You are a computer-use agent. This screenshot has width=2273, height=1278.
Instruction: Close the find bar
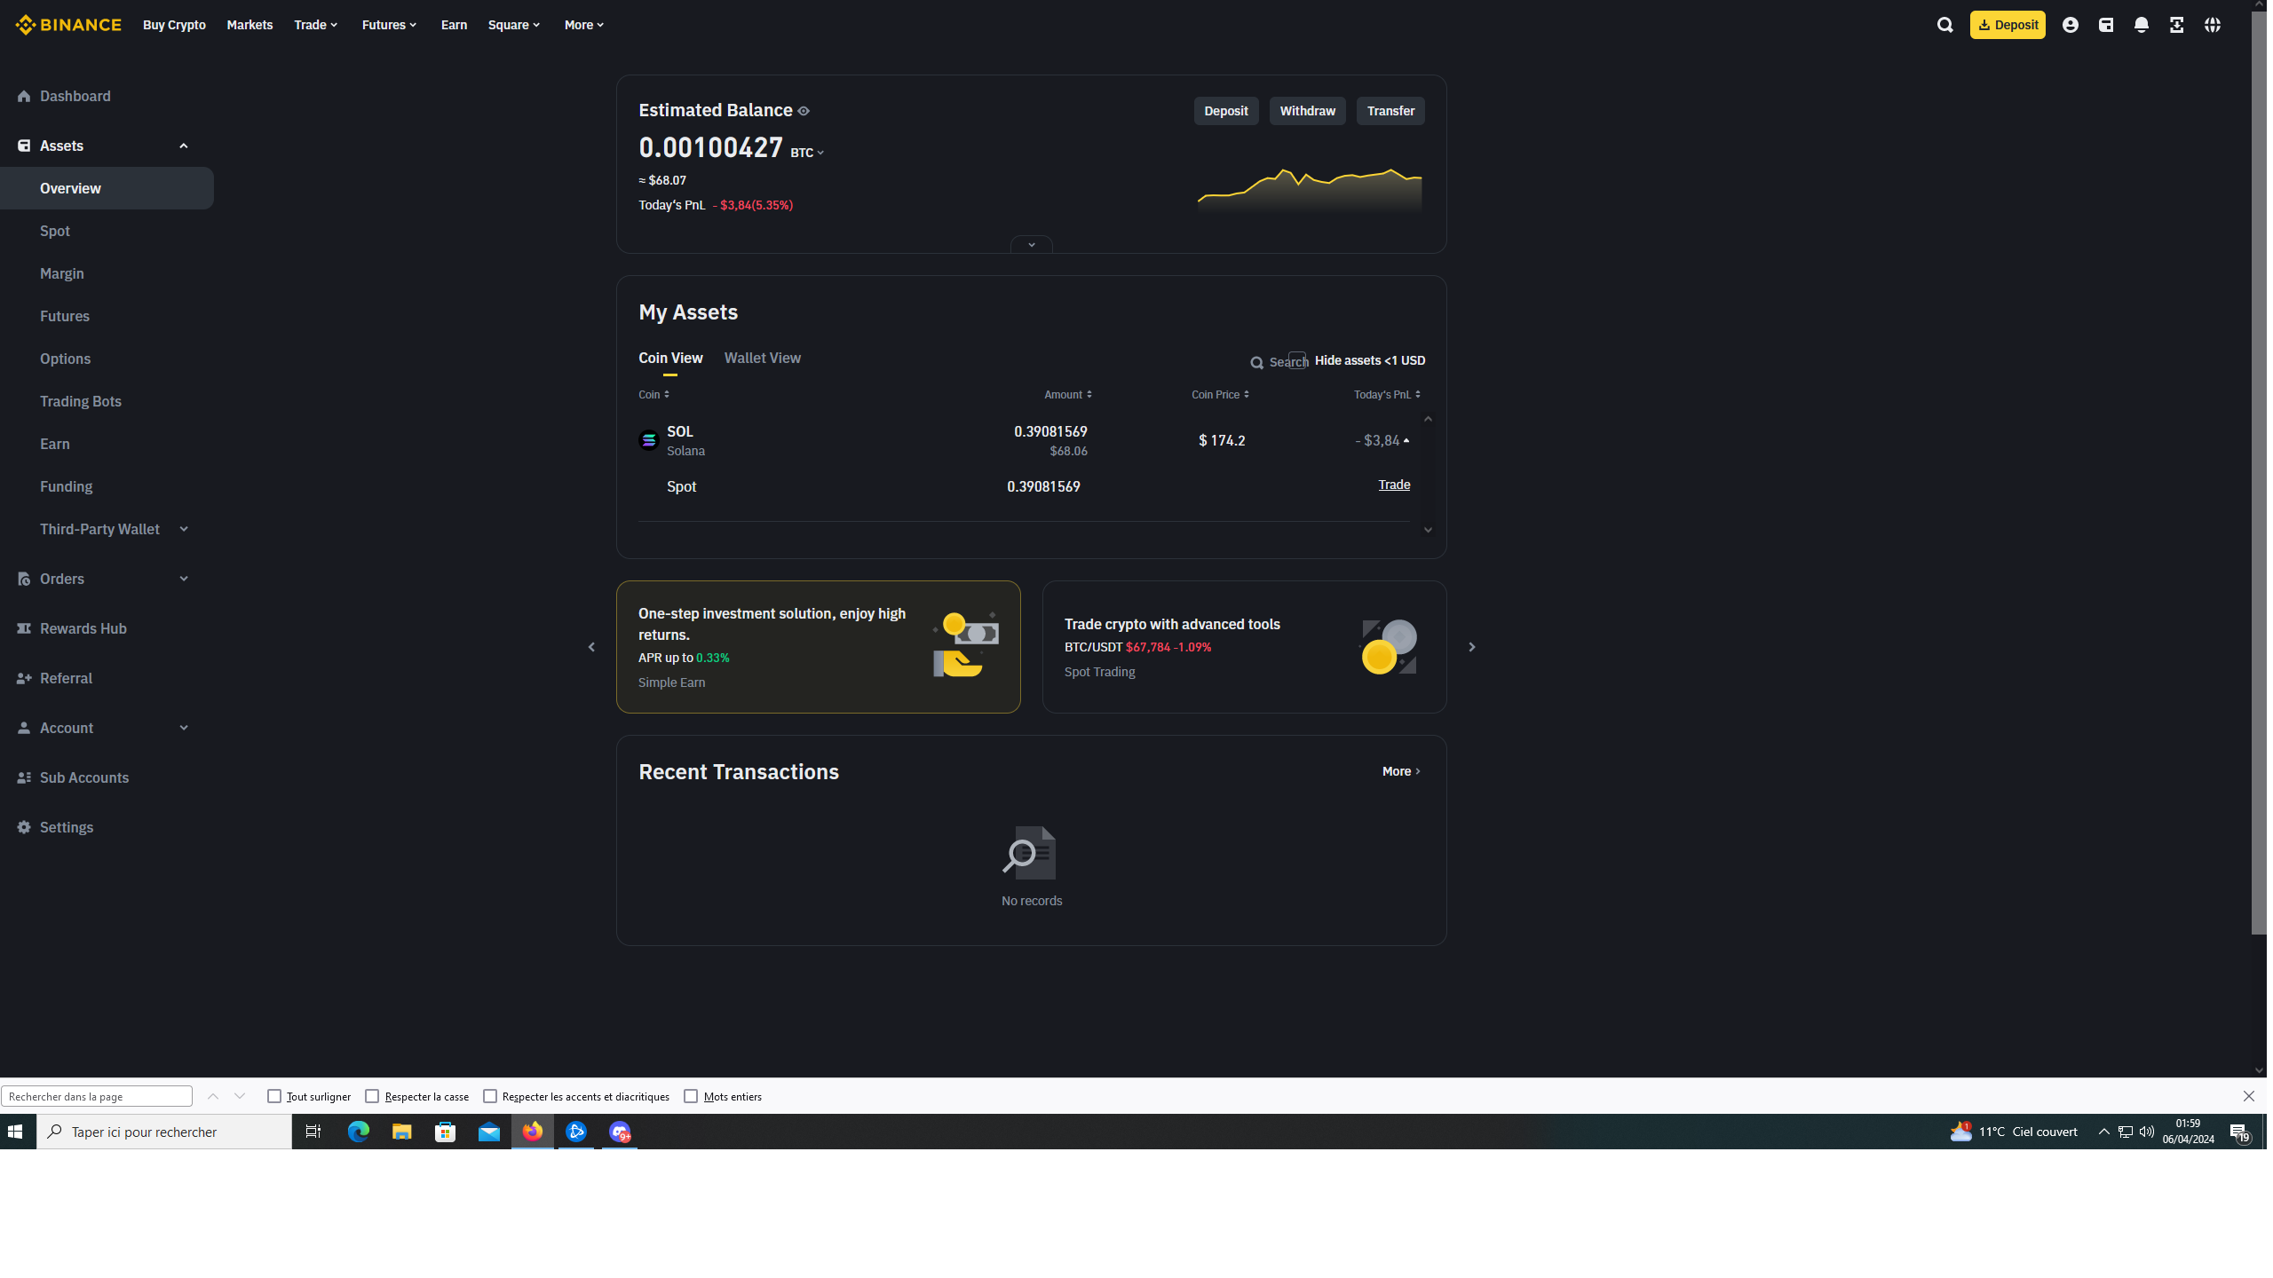(x=2248, y=1096)
